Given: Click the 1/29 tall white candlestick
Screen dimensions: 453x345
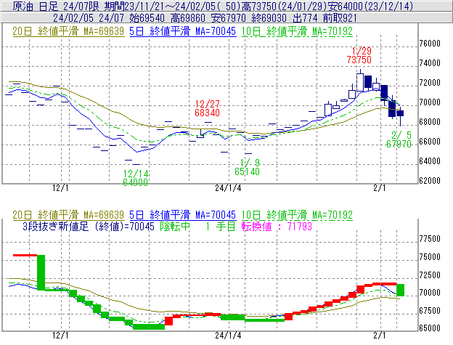Looking at the screenshot, I should point(360,82).
